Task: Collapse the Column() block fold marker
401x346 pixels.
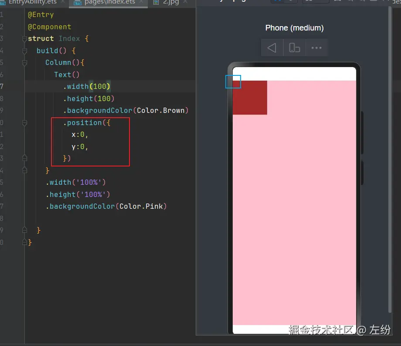Action: (24, 63)
